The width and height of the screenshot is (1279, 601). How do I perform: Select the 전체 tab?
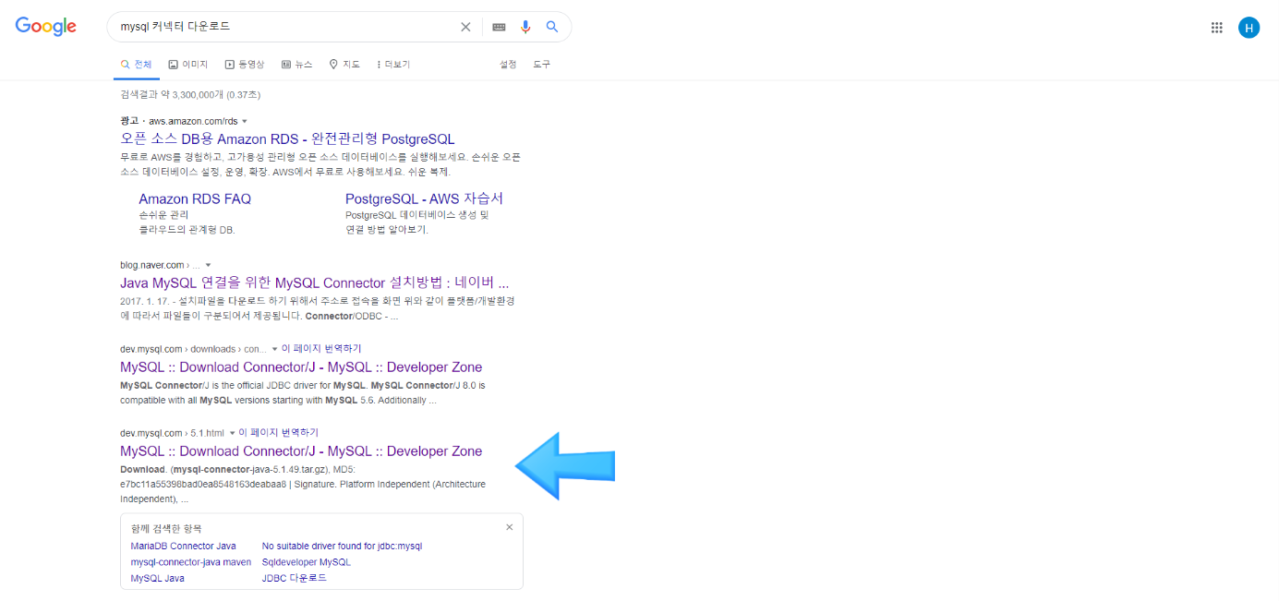point(136,65)
